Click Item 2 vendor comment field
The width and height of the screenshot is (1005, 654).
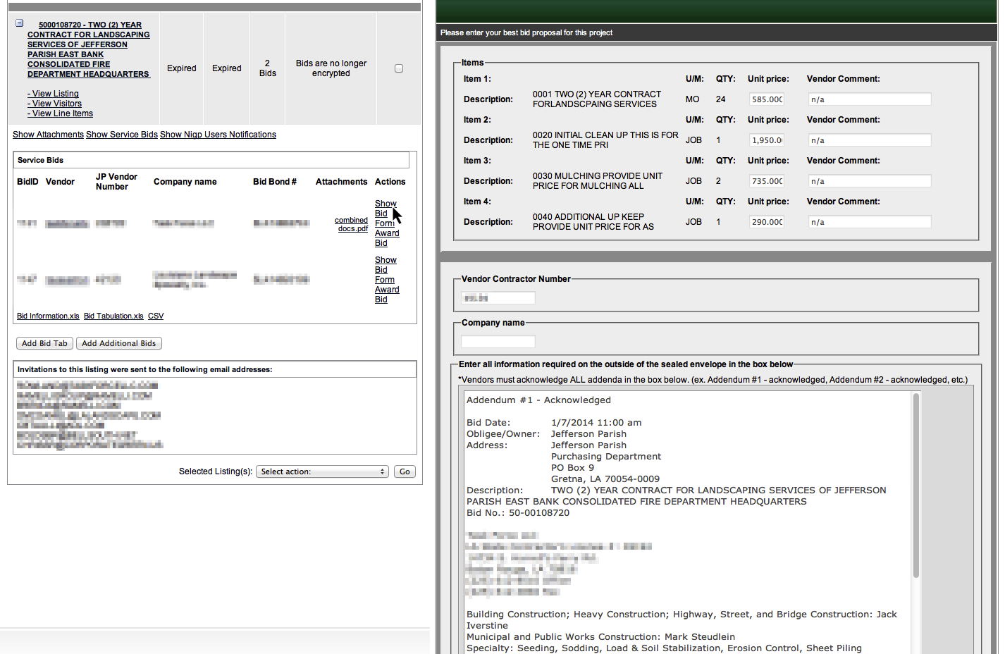click(x=869, y=140)
